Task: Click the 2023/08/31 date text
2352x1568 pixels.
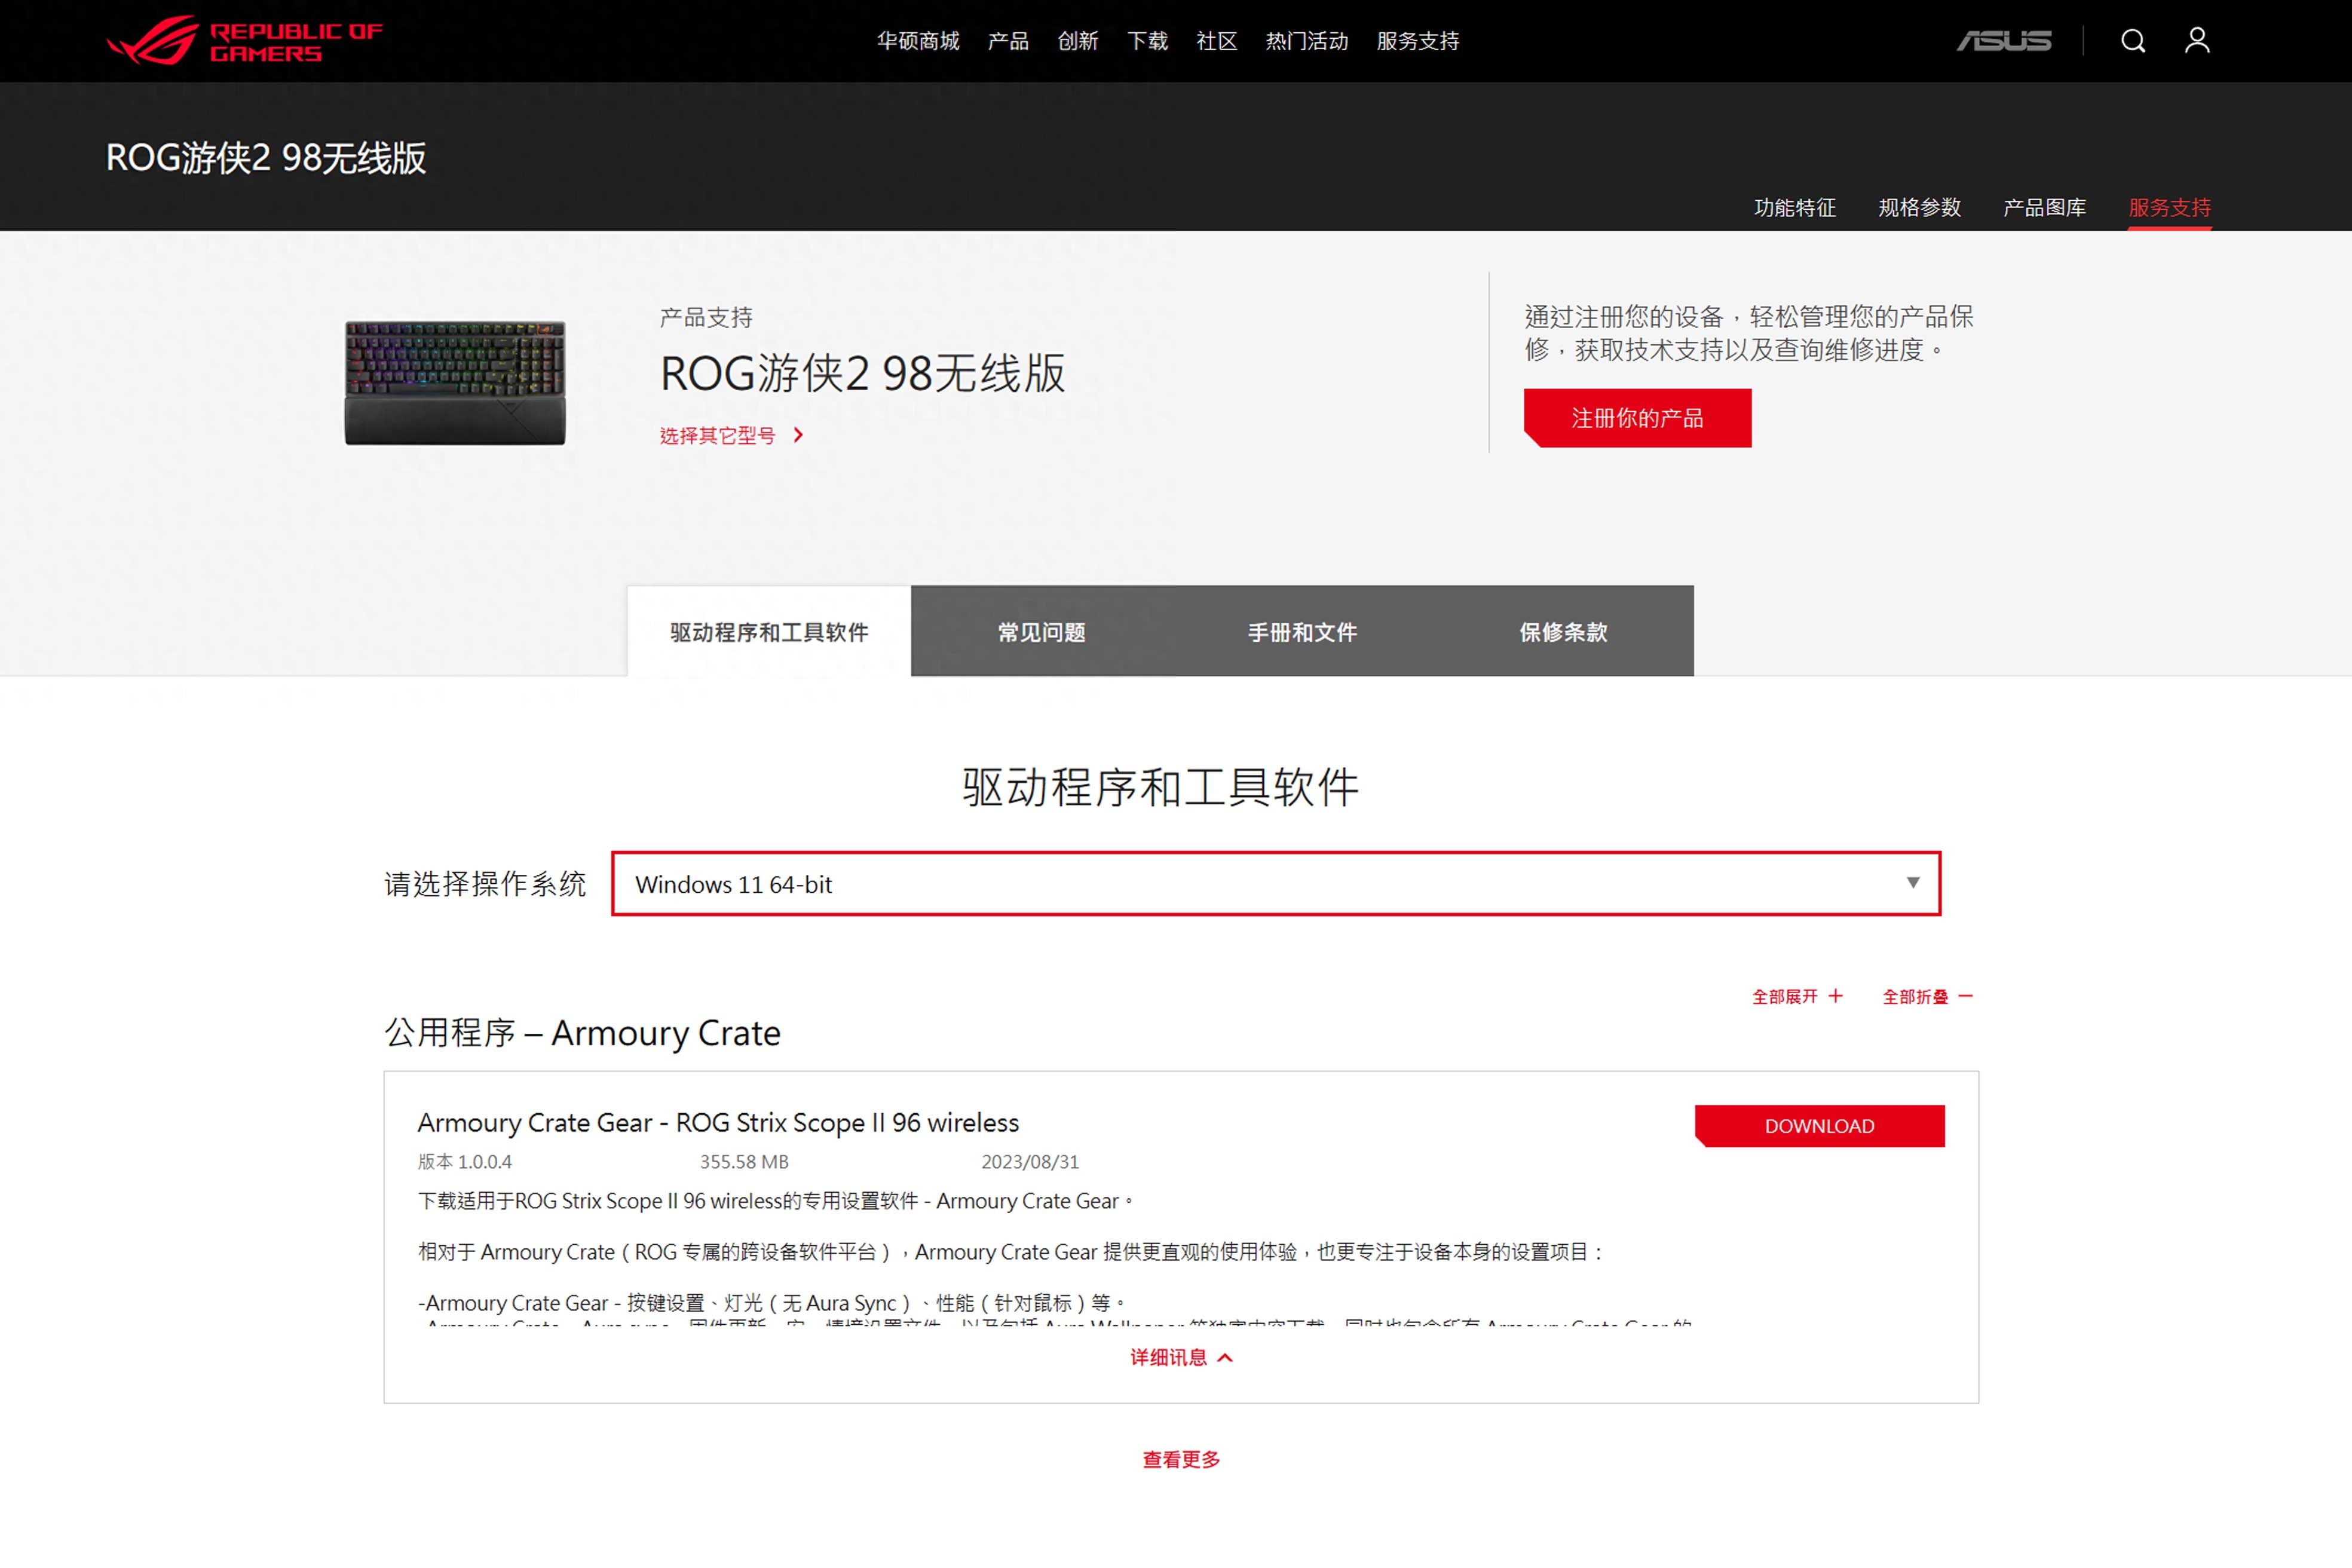Action: (x=1030, y=1162)
